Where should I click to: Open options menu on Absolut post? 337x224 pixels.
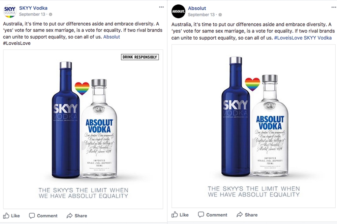(330, 7)
